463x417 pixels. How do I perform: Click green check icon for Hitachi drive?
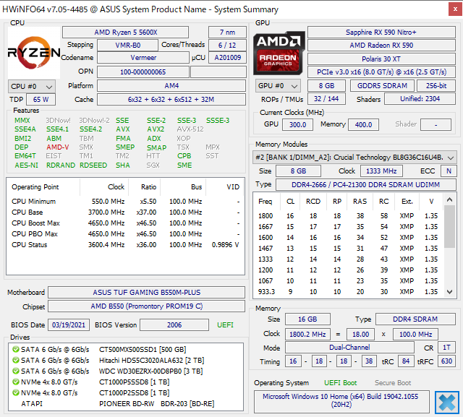16,361
